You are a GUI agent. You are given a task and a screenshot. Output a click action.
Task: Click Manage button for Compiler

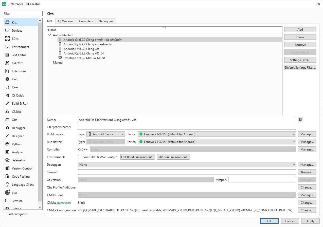click(x=307, y=149)
